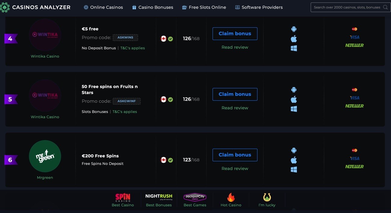Follow the Wintika Casino link in row 4
This screenshot has width=391, height=213.
pos(45,56)
